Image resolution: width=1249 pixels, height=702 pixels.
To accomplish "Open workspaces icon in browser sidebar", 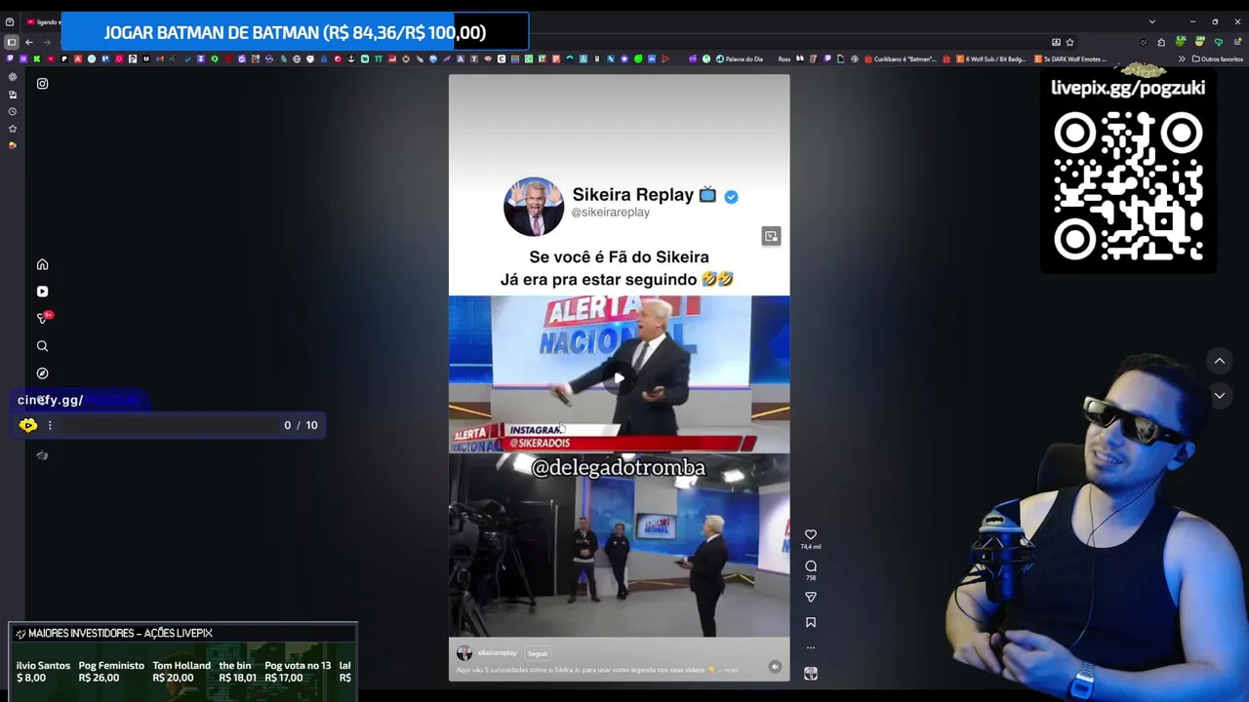I will (x=13, y=95).
